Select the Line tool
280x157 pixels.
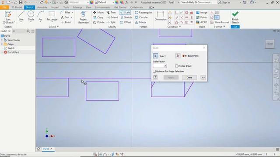tap(21, 16)
